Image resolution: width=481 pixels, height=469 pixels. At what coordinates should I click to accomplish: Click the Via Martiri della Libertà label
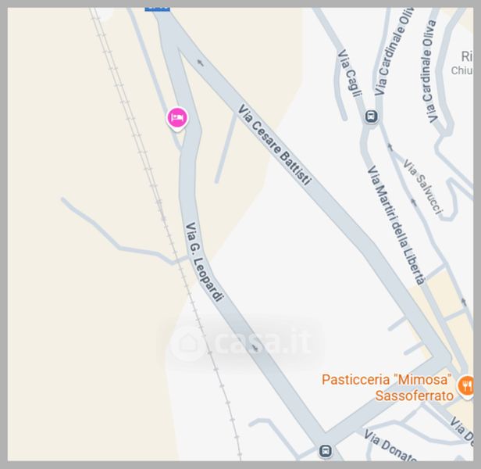click(x=397, y=225)
